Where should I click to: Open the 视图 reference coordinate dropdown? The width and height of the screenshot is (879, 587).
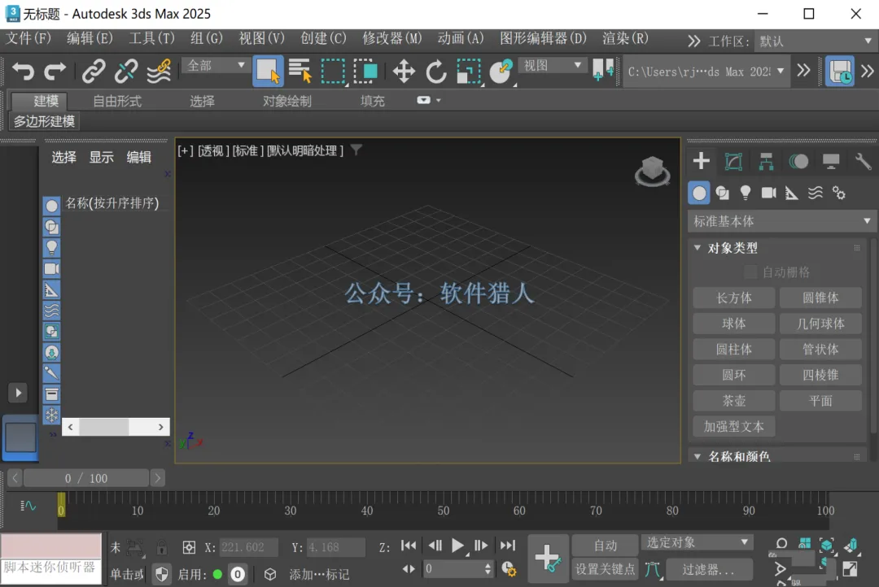tap(552, 66)
